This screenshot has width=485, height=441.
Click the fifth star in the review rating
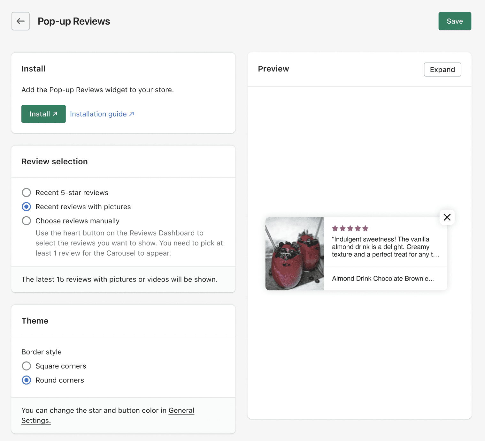[366, 228]
